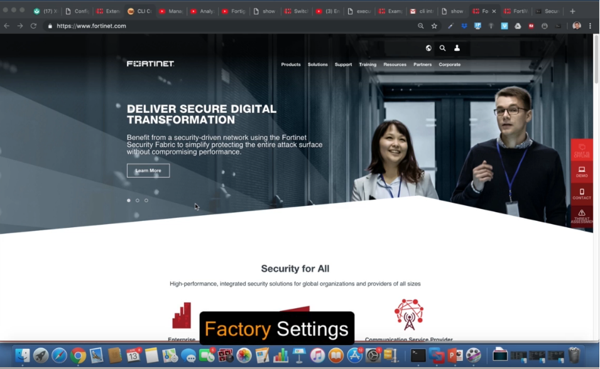The width and height of the screenshot is (600, 369).
Task: Click the globe language icon in site header
Action: point(428,48)
